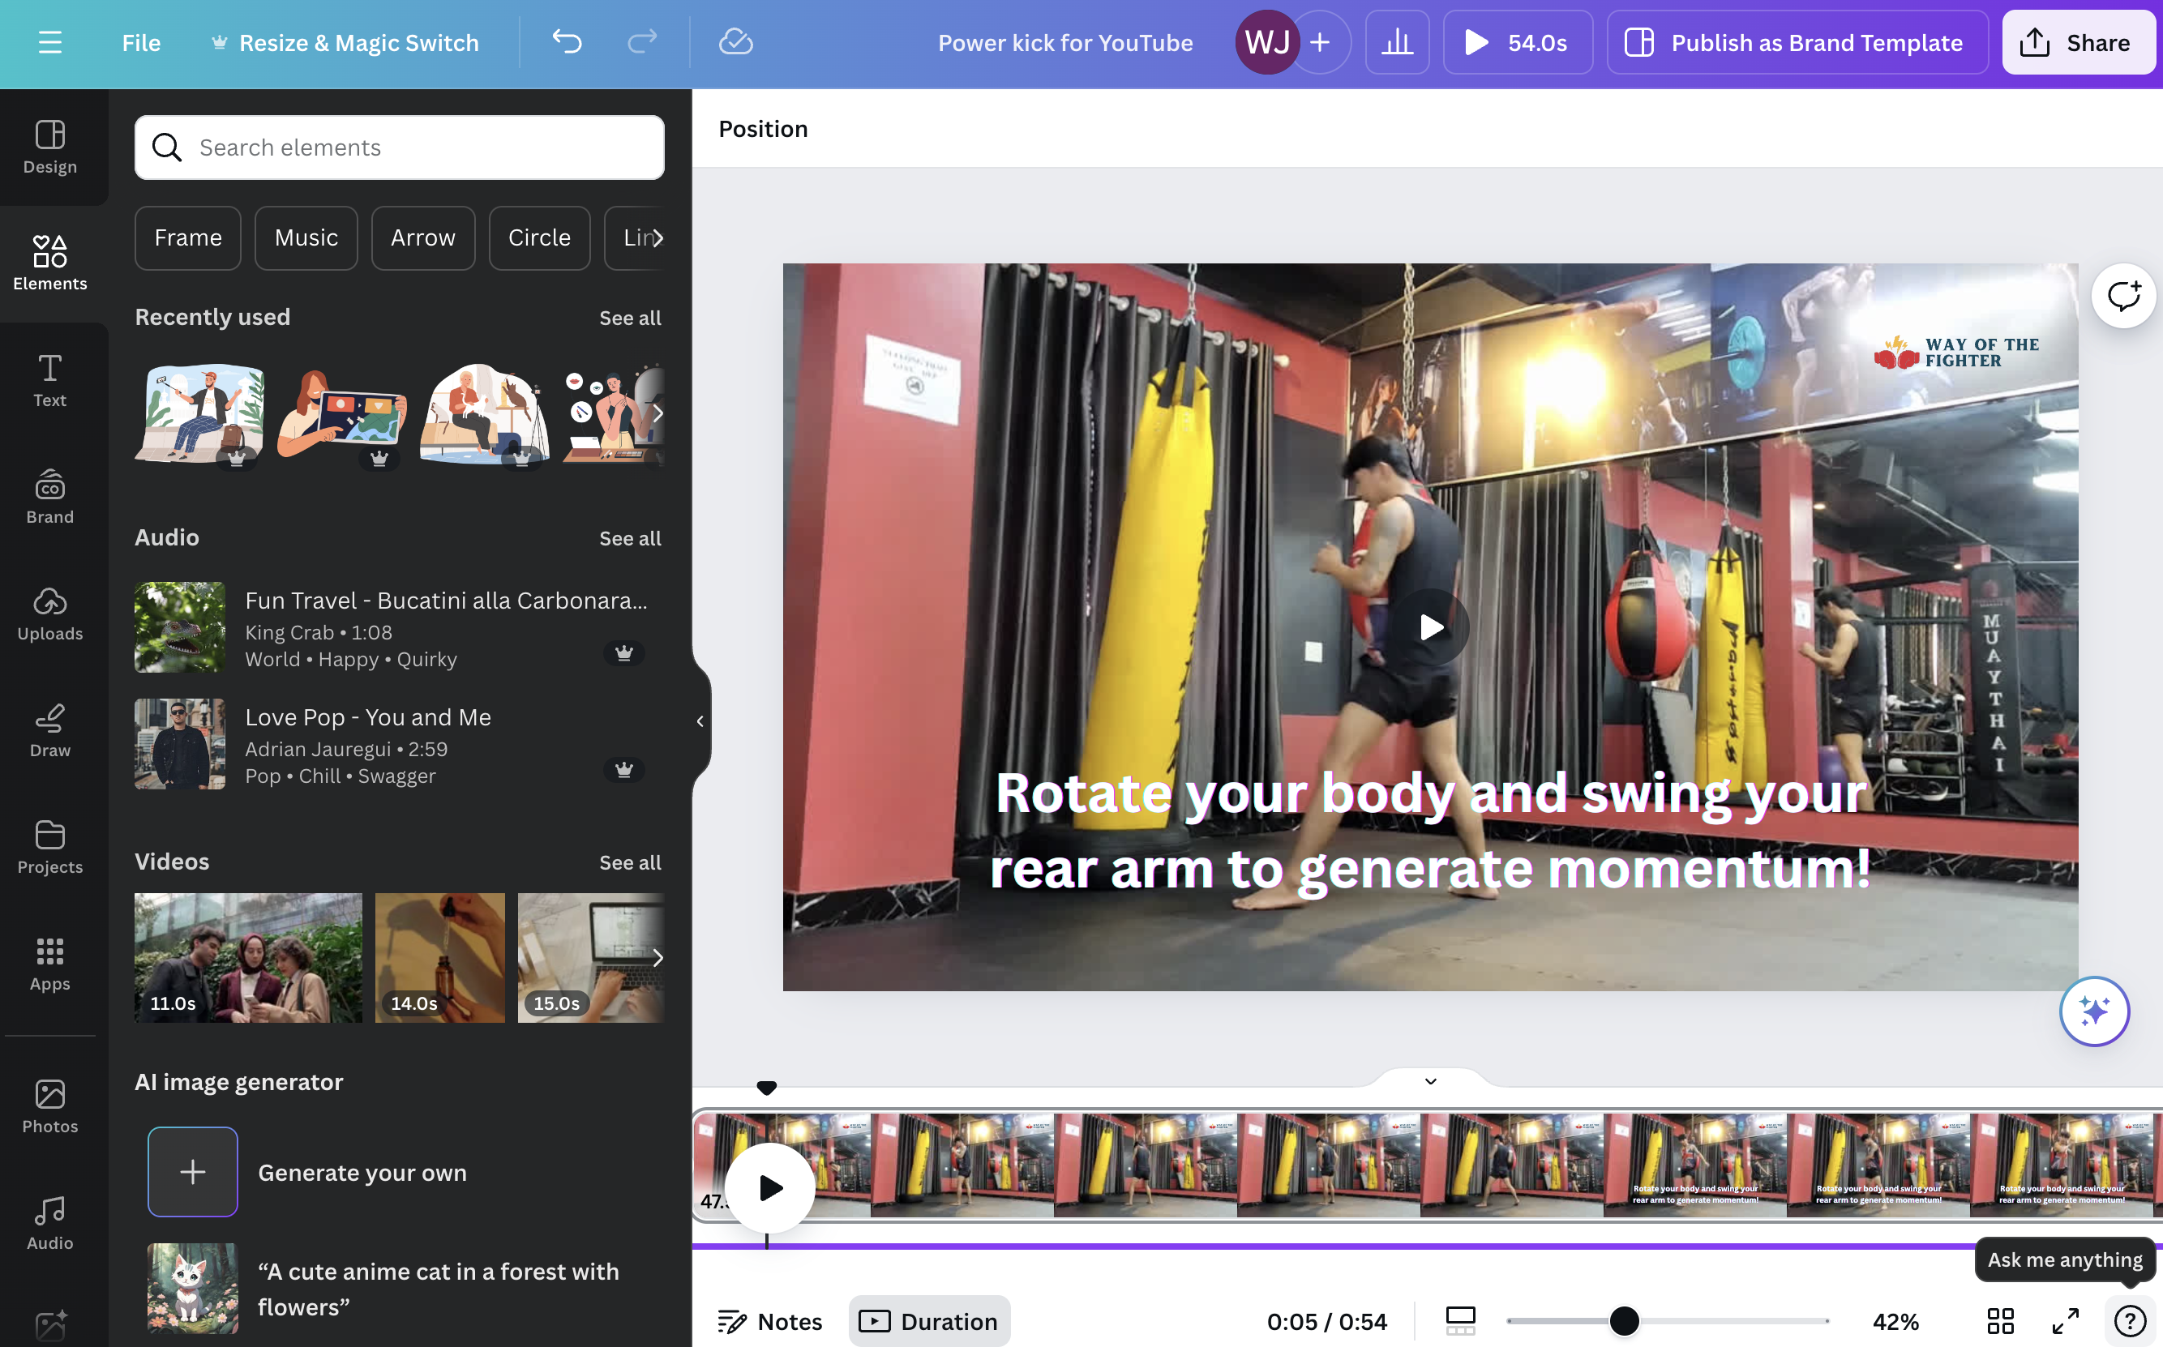Open the hamburger main menu
This screenshot has width=2163, height=1347.
click(x=50, y=42)
